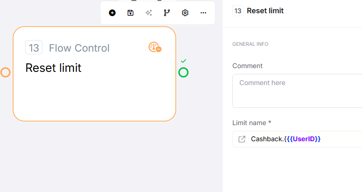This screenshot has width=362, height=192.
Task: Open the three-dots more options menu
Action: [203, 13]
